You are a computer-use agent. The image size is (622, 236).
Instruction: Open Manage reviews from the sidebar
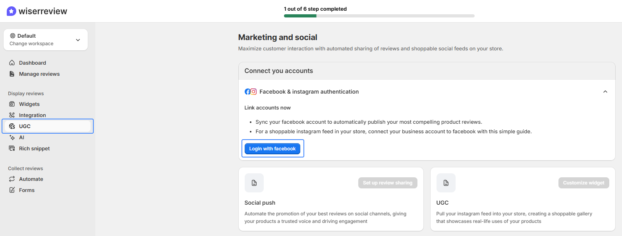point(39,74)
